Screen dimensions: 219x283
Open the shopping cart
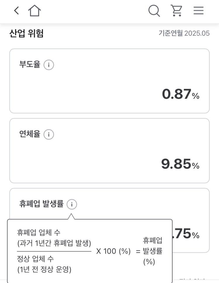coord(176,11)
